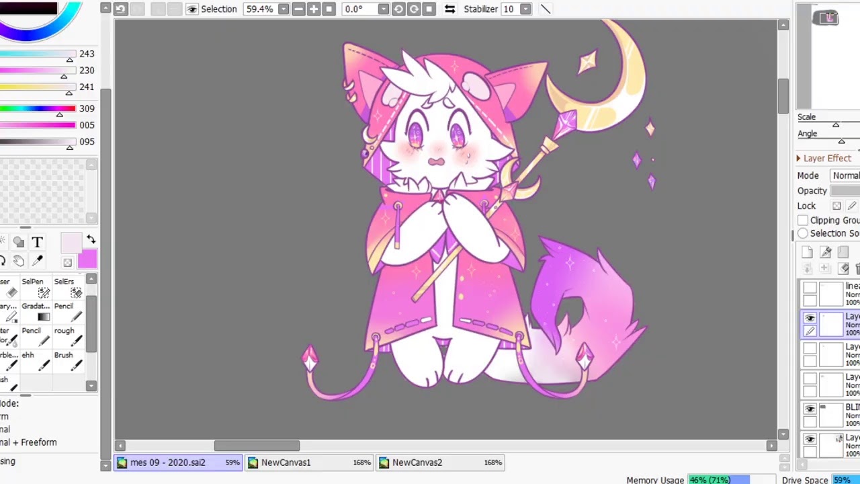The height and width of the screenshot is (484, 860).
Task: Select the lineart layer thumbnail
Action: click(x=830, y=294)
